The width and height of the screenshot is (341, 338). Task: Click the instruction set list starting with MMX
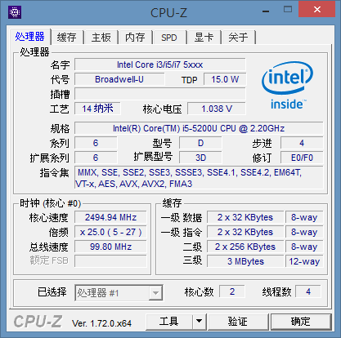click(x=199, y=178)
